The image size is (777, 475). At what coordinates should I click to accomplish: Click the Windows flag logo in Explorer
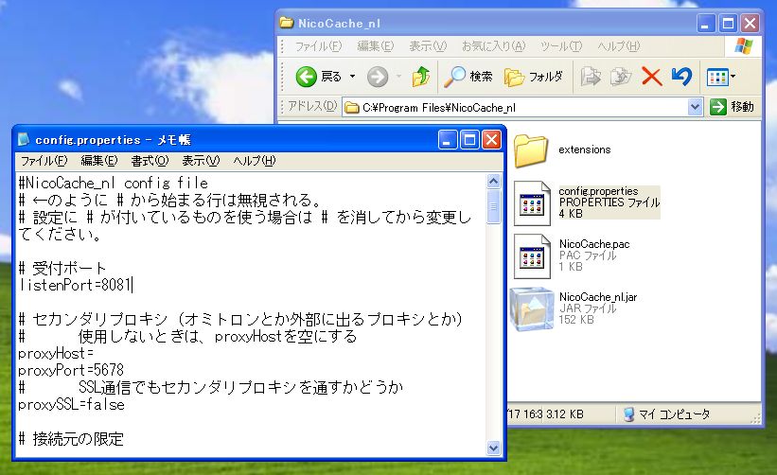[744, 46]
